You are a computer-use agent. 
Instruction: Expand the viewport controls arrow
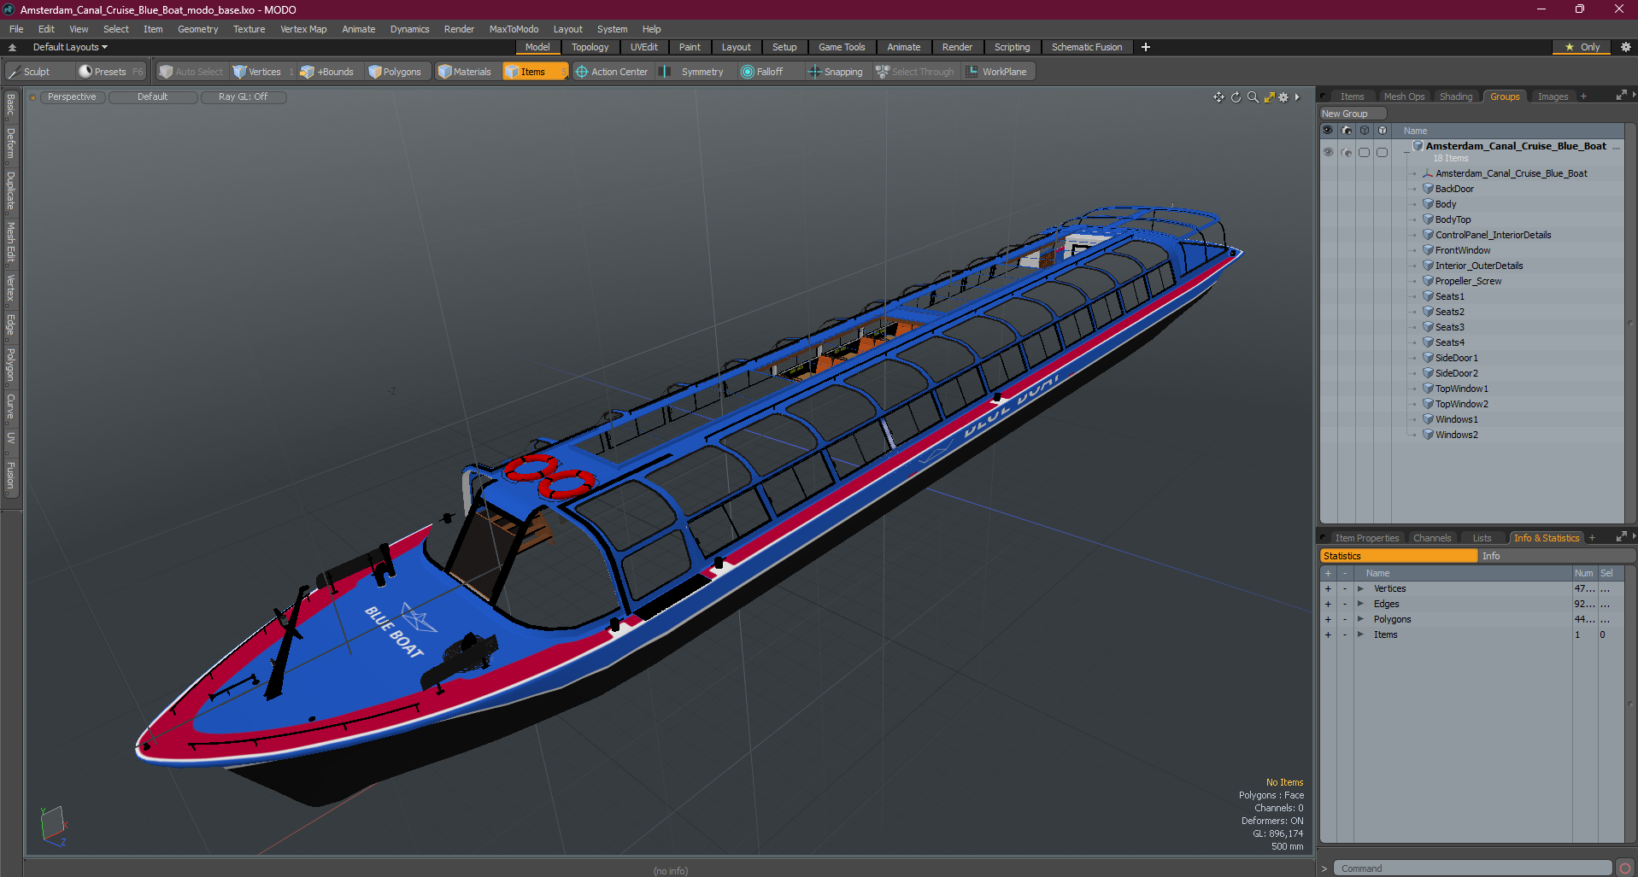(x=1297, y=97)
